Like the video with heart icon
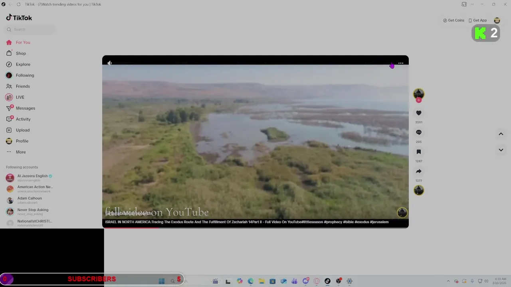Screen dimensions: 511x287 pyautogui.click(x=419, y=113)
